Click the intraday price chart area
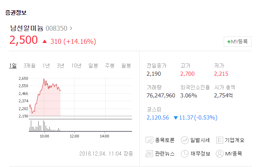Image resolution: width=259 pixels, height=167 pixels. 81,104
